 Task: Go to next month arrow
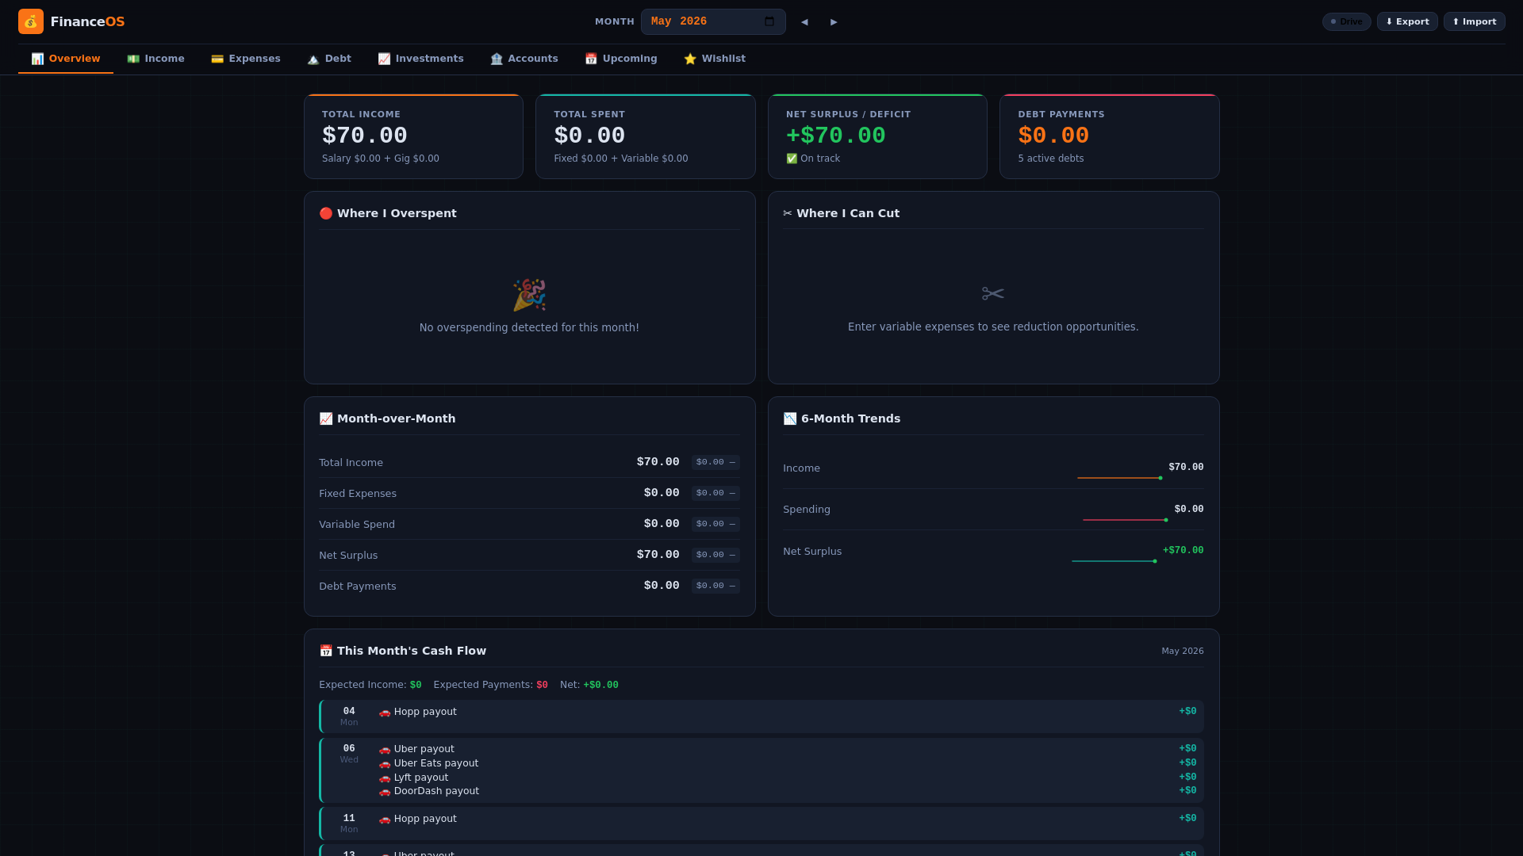click(x=834, y=22)
